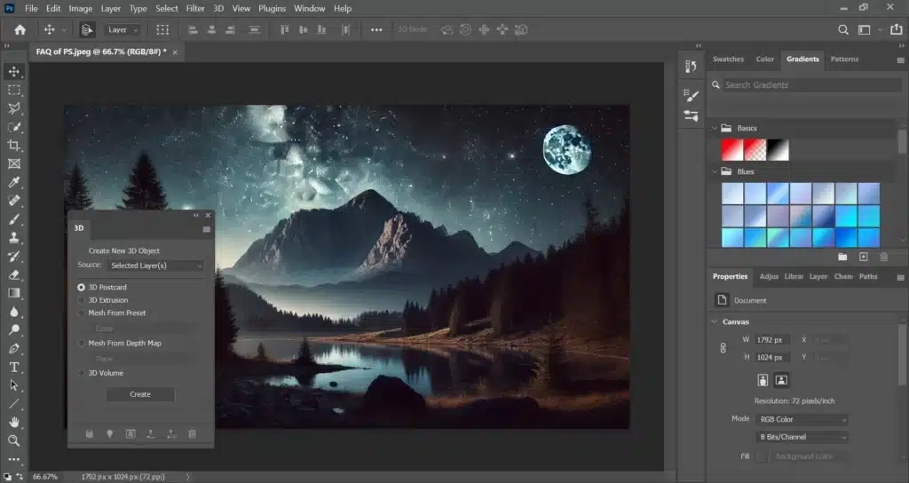The image size is (909, 483).
Task: Set canvas orientation to portrait
Action: pyautogui.click(x=763, y=380)
